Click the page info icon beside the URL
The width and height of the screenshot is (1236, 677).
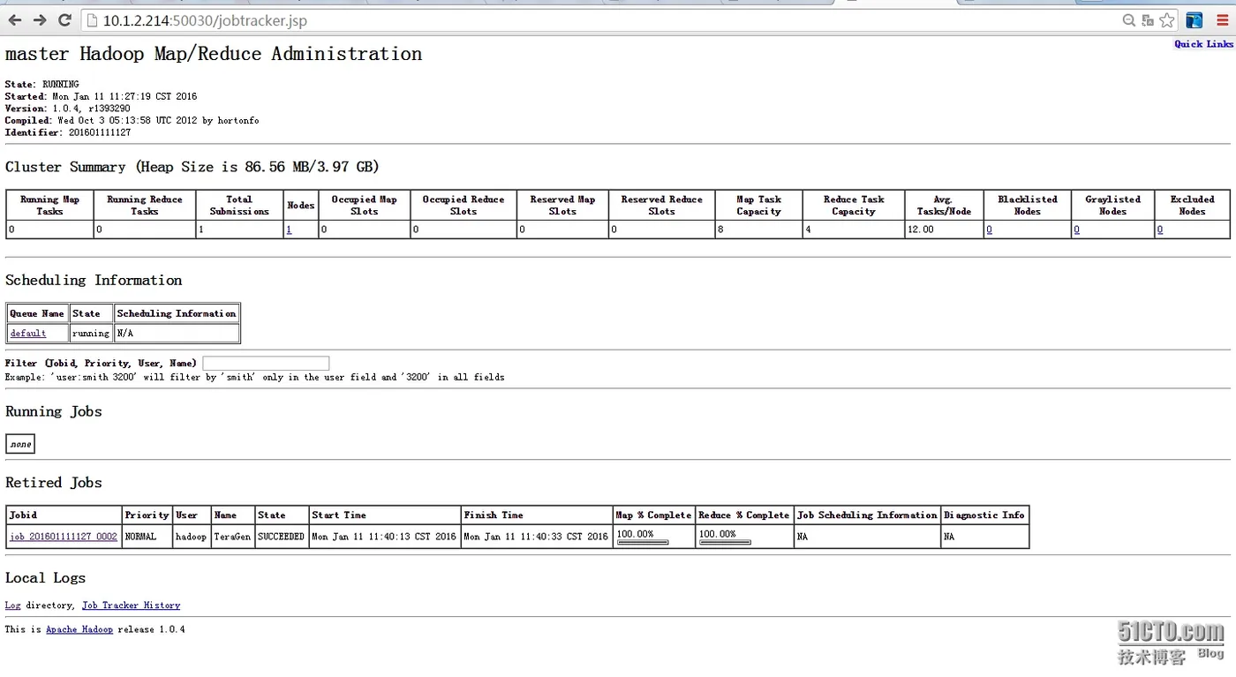click(x=92, y=20)
